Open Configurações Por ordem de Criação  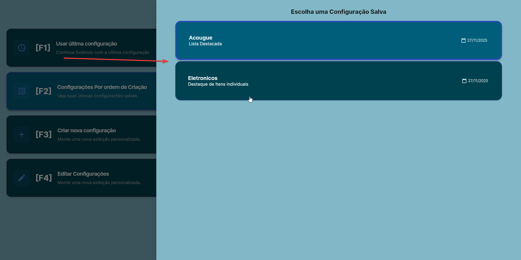[102, 87]
